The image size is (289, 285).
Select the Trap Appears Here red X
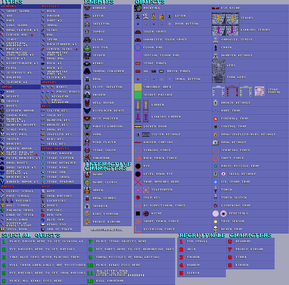pos(138,182)
